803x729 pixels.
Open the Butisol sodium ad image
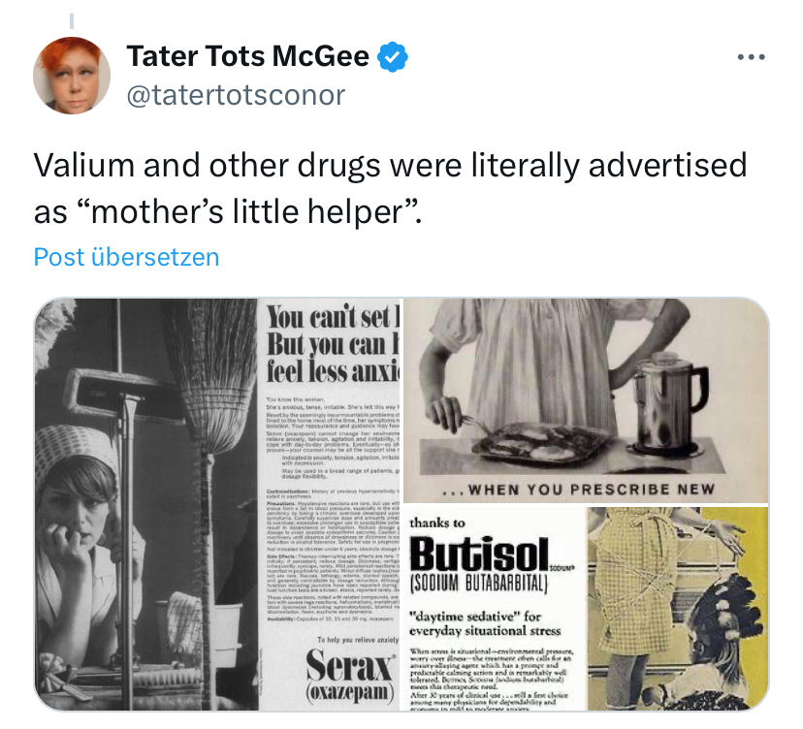[x=586, y=609]
